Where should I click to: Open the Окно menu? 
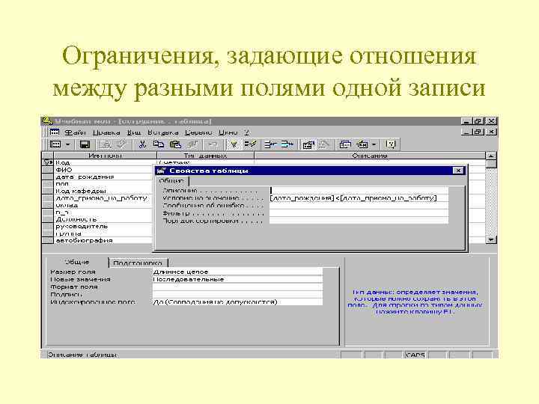click(228, 132)
